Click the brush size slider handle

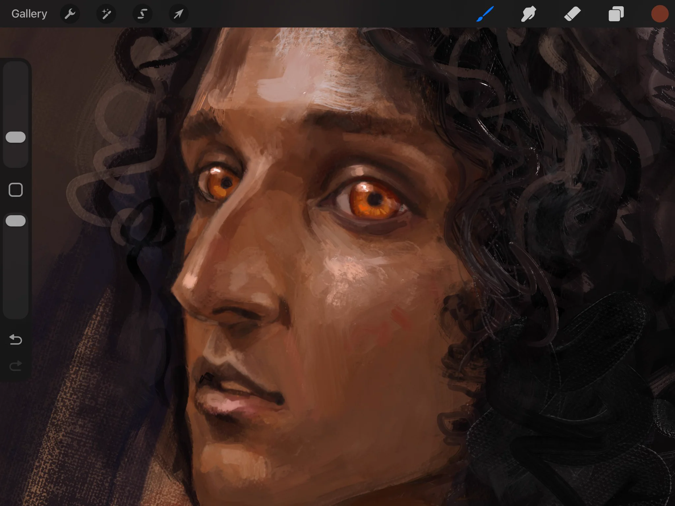coord(15,137)
